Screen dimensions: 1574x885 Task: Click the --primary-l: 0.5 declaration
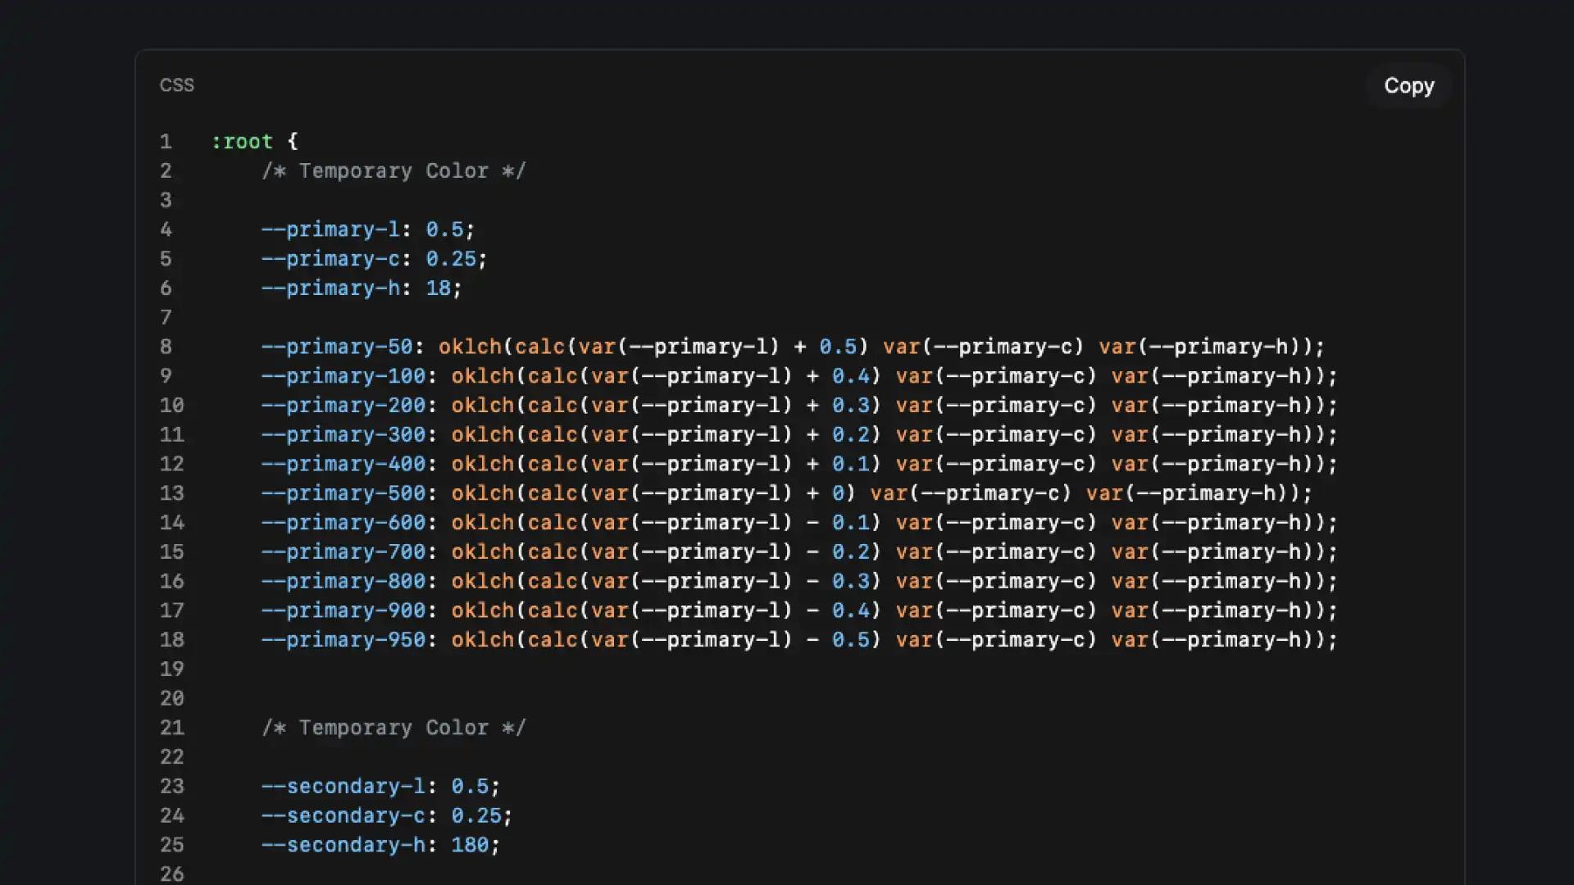tap(368, 229)
